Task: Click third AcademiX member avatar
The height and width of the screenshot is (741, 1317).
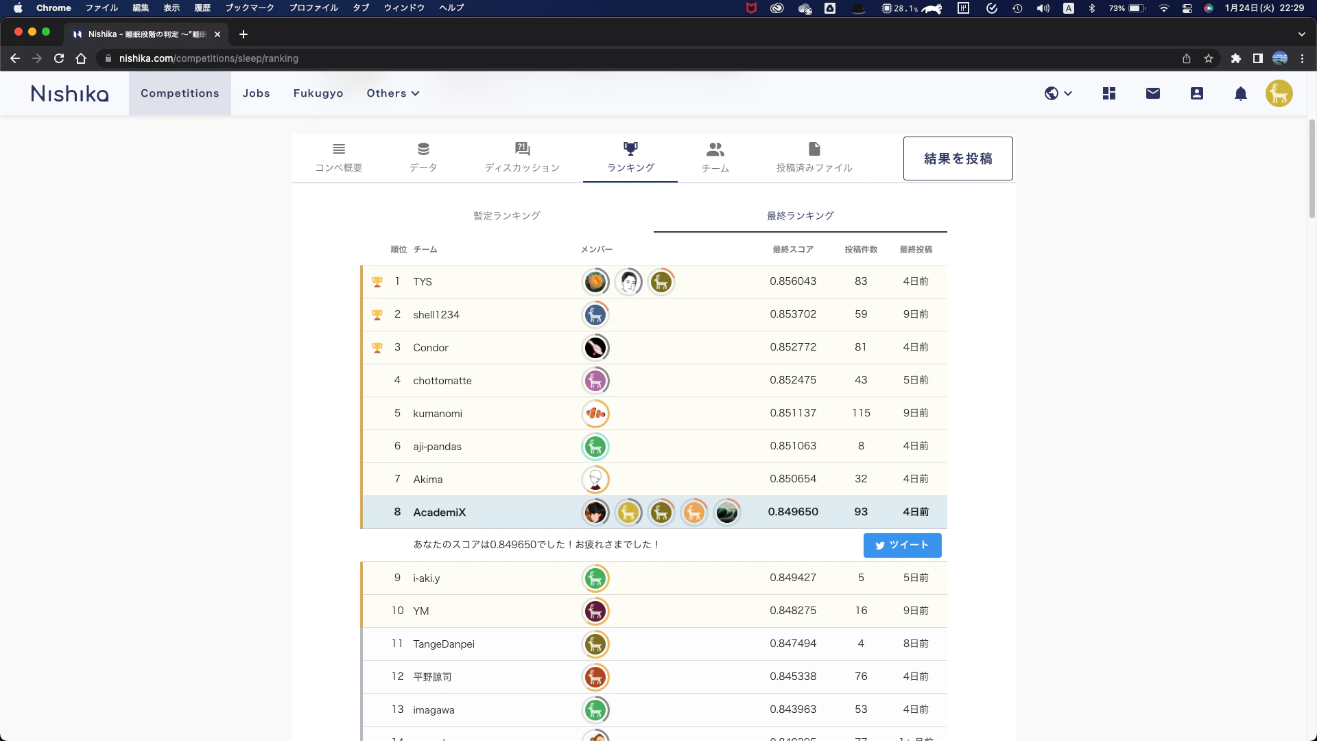Action: (661, 513)
